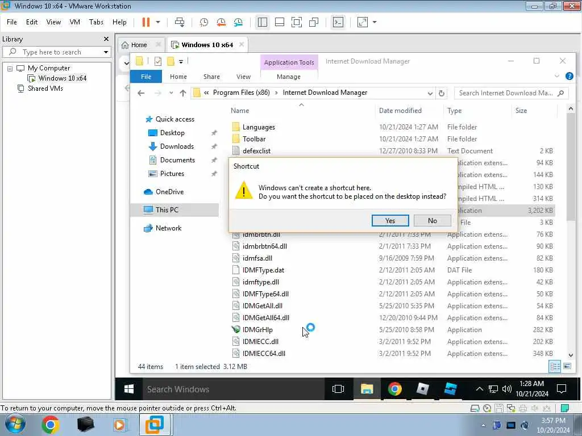Open Desktop in Quick access
This screenshot has height=436, width=582.
pyautogui.click(x=172, y=133)
